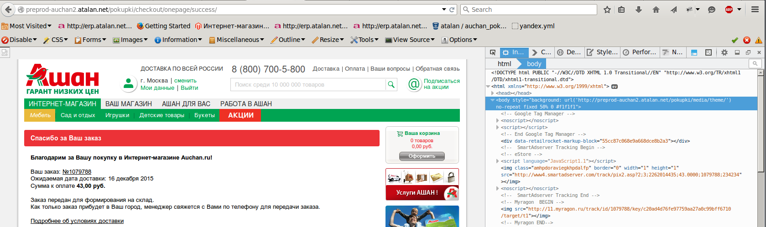766x227 pixels.
Task: Open the ВАШ МАГАЗИН site tab
Action: (x=129, y=104)
